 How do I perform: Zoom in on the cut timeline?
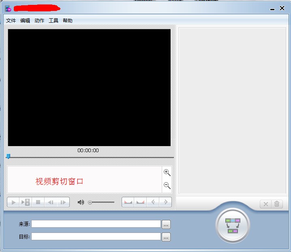coord(167,172)
